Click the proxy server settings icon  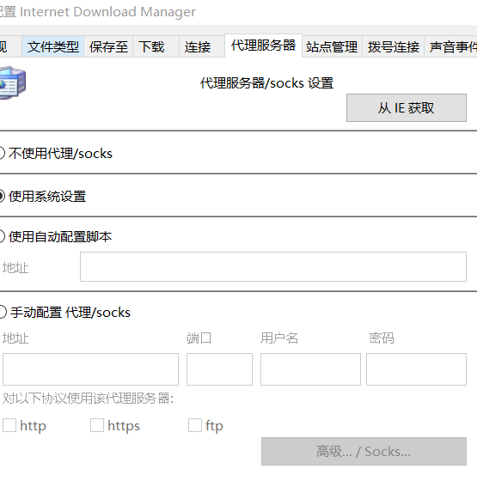[12, 82]
